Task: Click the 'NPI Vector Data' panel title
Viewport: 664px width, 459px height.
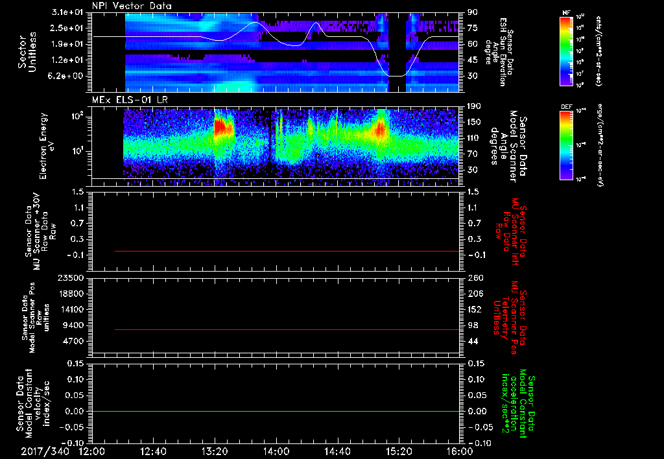Action: point(132,6)
